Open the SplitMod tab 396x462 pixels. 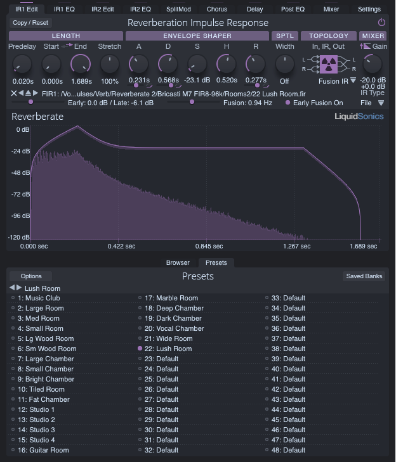178,9
